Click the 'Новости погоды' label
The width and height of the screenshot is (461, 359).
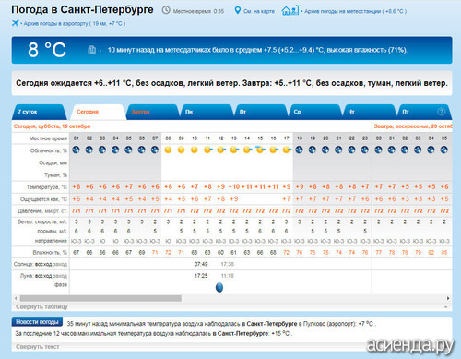click(x=37, y=322)
